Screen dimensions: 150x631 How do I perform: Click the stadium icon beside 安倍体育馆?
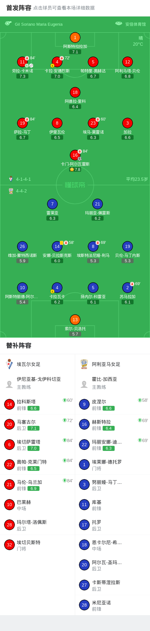click(x=119, y=23)
